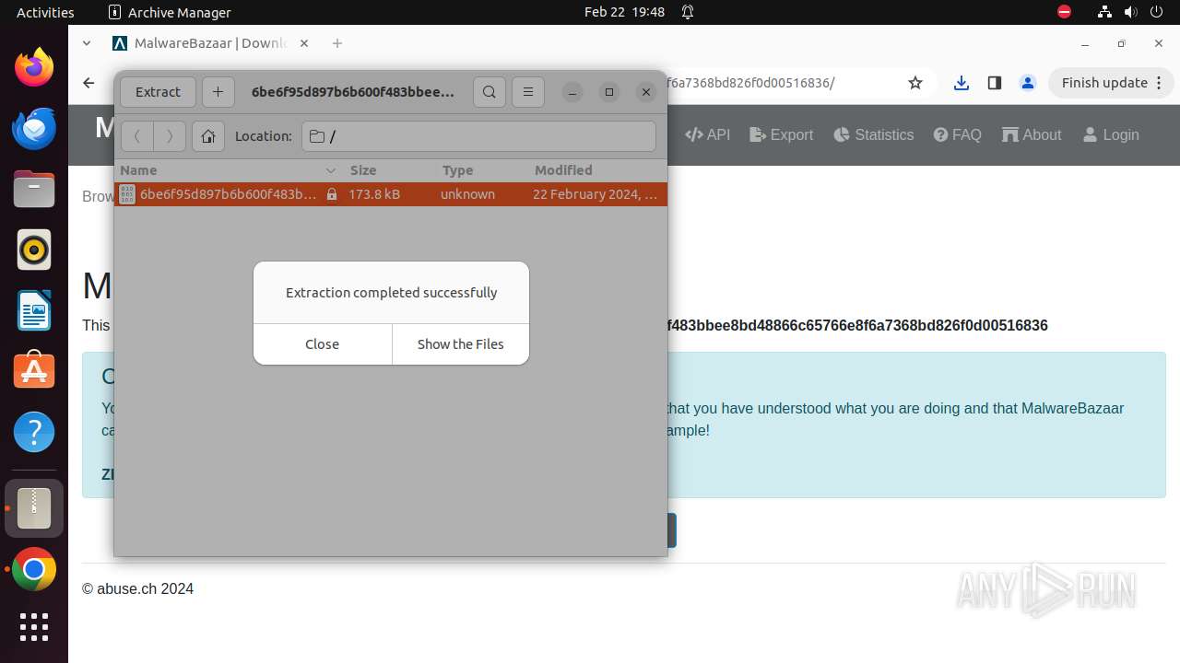Viewport: 1180px width, 663px height.
Task: Open Google Chrome from the dock
Action: click(x=34, y=570)
